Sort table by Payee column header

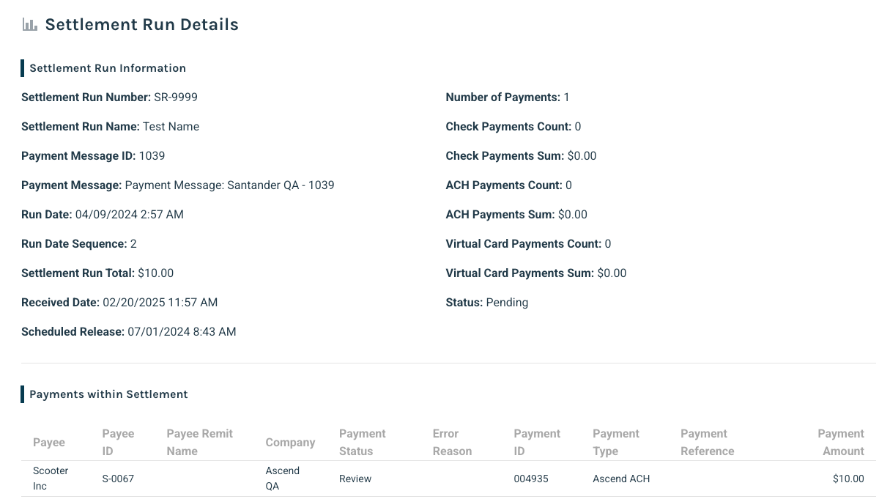(49, 443)
